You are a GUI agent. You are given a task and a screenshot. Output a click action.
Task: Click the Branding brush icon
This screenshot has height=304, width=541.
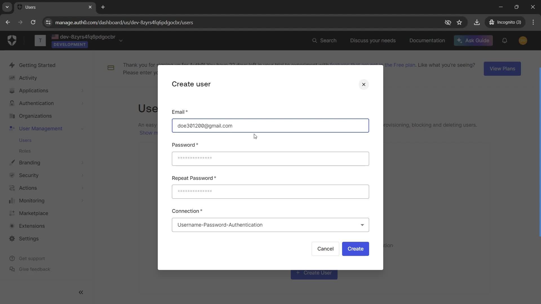coord(12,163)
